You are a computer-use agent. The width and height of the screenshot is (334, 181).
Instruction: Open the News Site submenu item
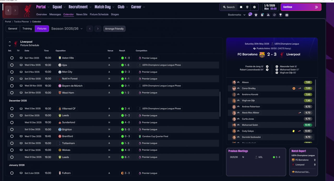pos(82,14)
